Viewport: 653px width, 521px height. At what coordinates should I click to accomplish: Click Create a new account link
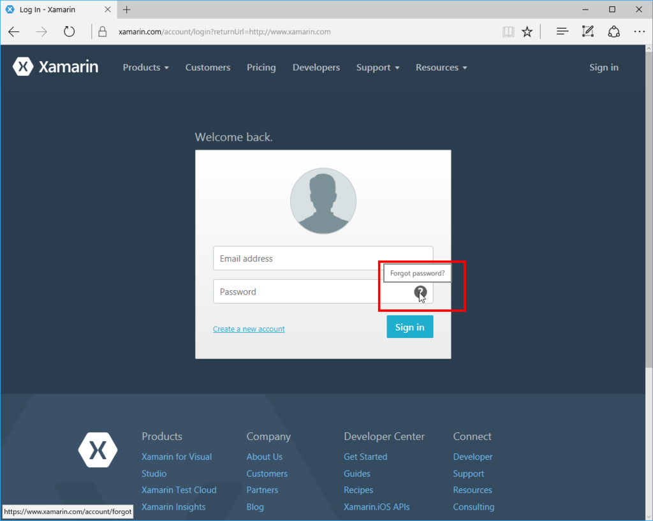point(249,329)
